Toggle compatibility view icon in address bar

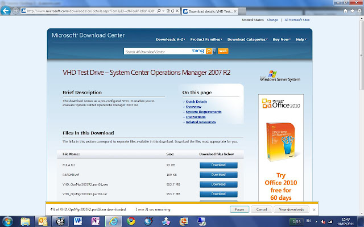coord(168,11)
